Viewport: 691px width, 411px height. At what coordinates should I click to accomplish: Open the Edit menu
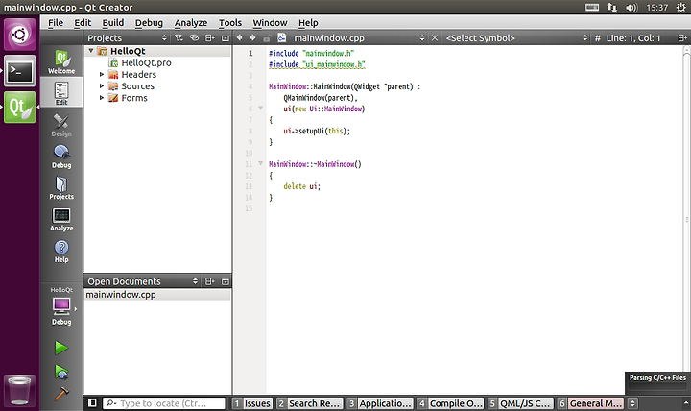coord(83,23)
